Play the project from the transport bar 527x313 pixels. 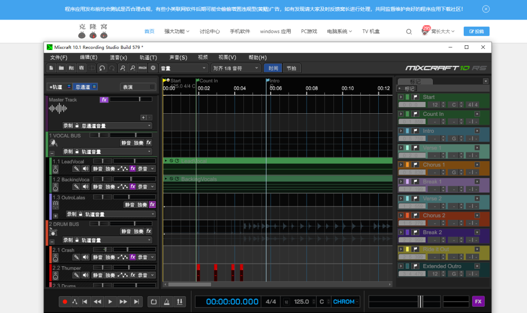tap(110, 302)
